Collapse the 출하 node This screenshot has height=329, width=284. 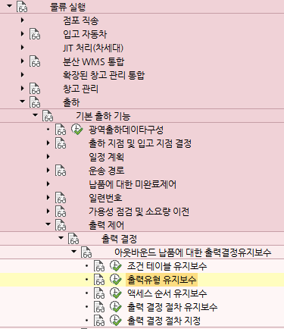(x=23, y=102)
